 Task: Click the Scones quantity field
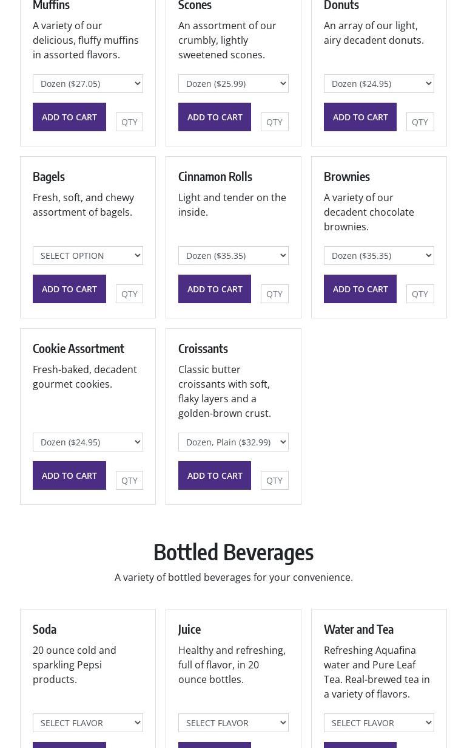click(274, 122)
